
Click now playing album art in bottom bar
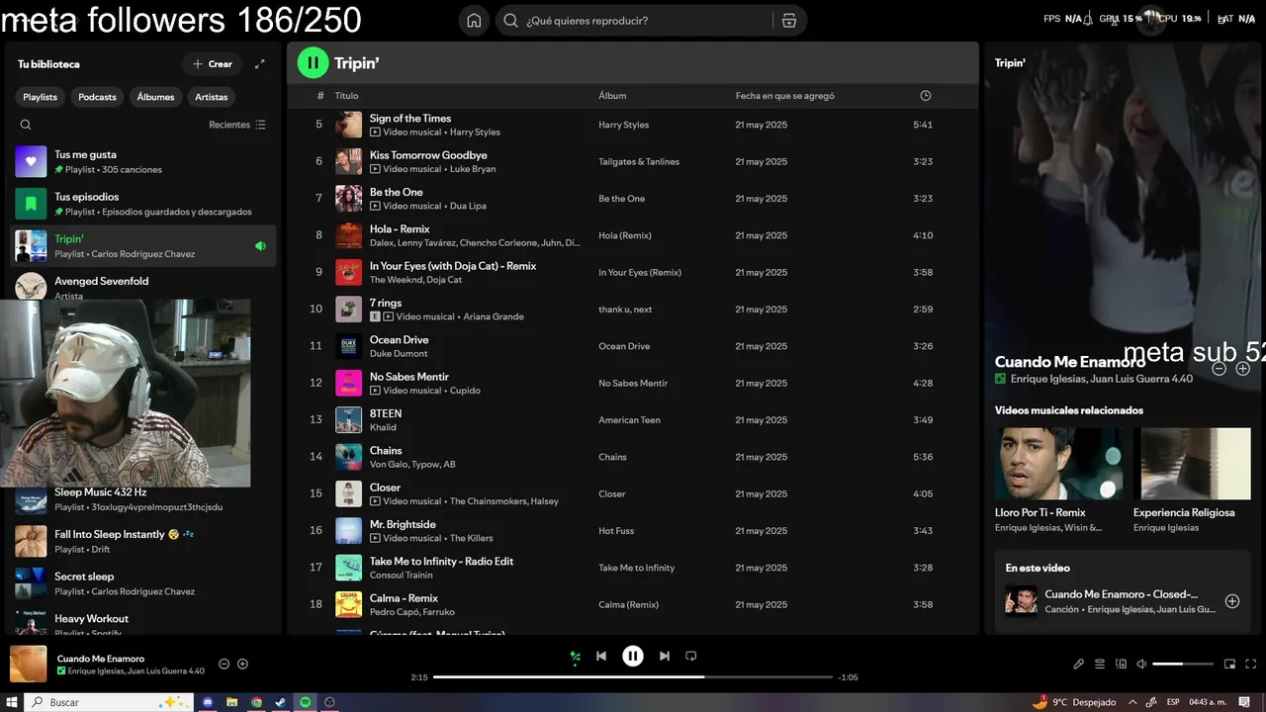pos(29,665)
